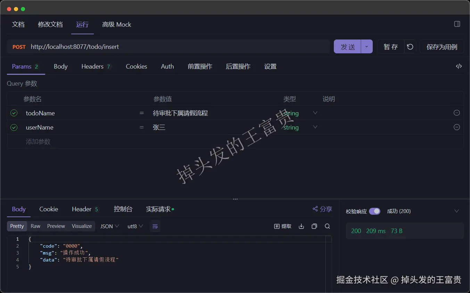Open the Headers tab
This screenshot has width=470, height=293.
click(x=96, y=66)
